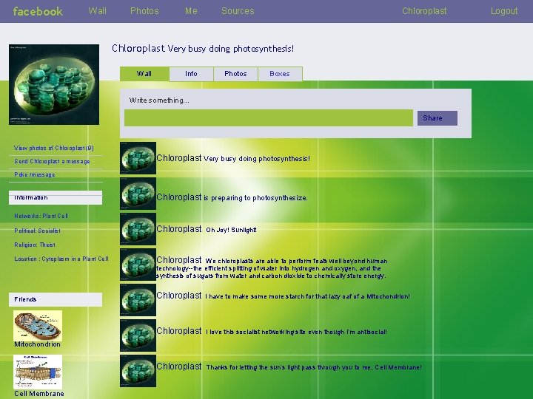Click avatar beside 'make some more starch' post
The image size is (533, 399).
pos(138,300)
